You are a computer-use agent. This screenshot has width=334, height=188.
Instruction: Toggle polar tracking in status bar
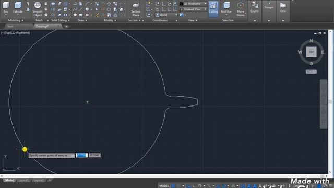point(199,186)
